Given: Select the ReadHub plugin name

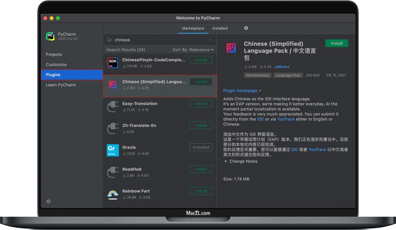Looking at the screenshot, I should coord(132,169).
